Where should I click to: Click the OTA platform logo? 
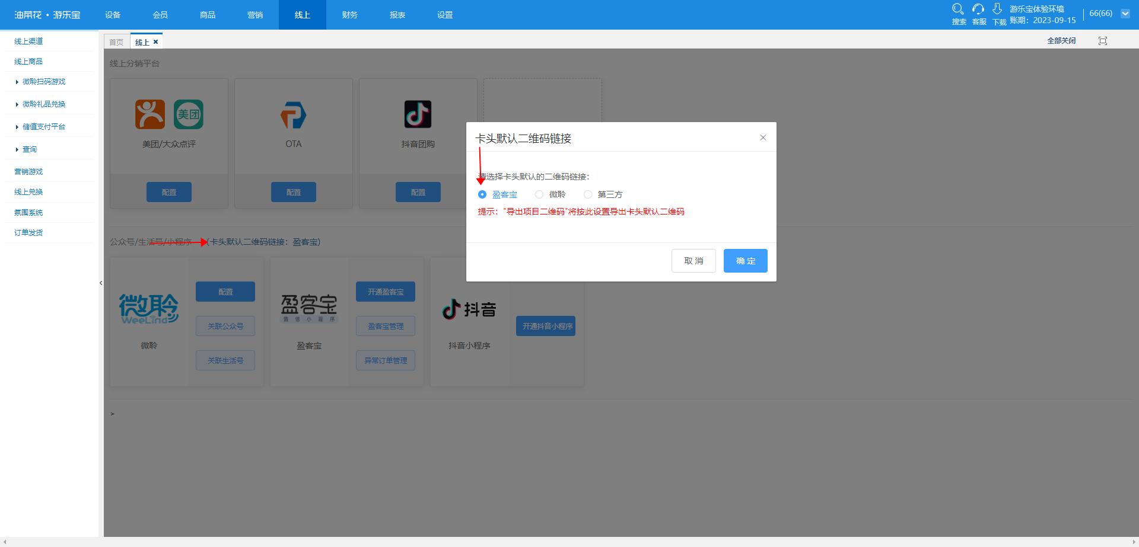tap(294, 115)
